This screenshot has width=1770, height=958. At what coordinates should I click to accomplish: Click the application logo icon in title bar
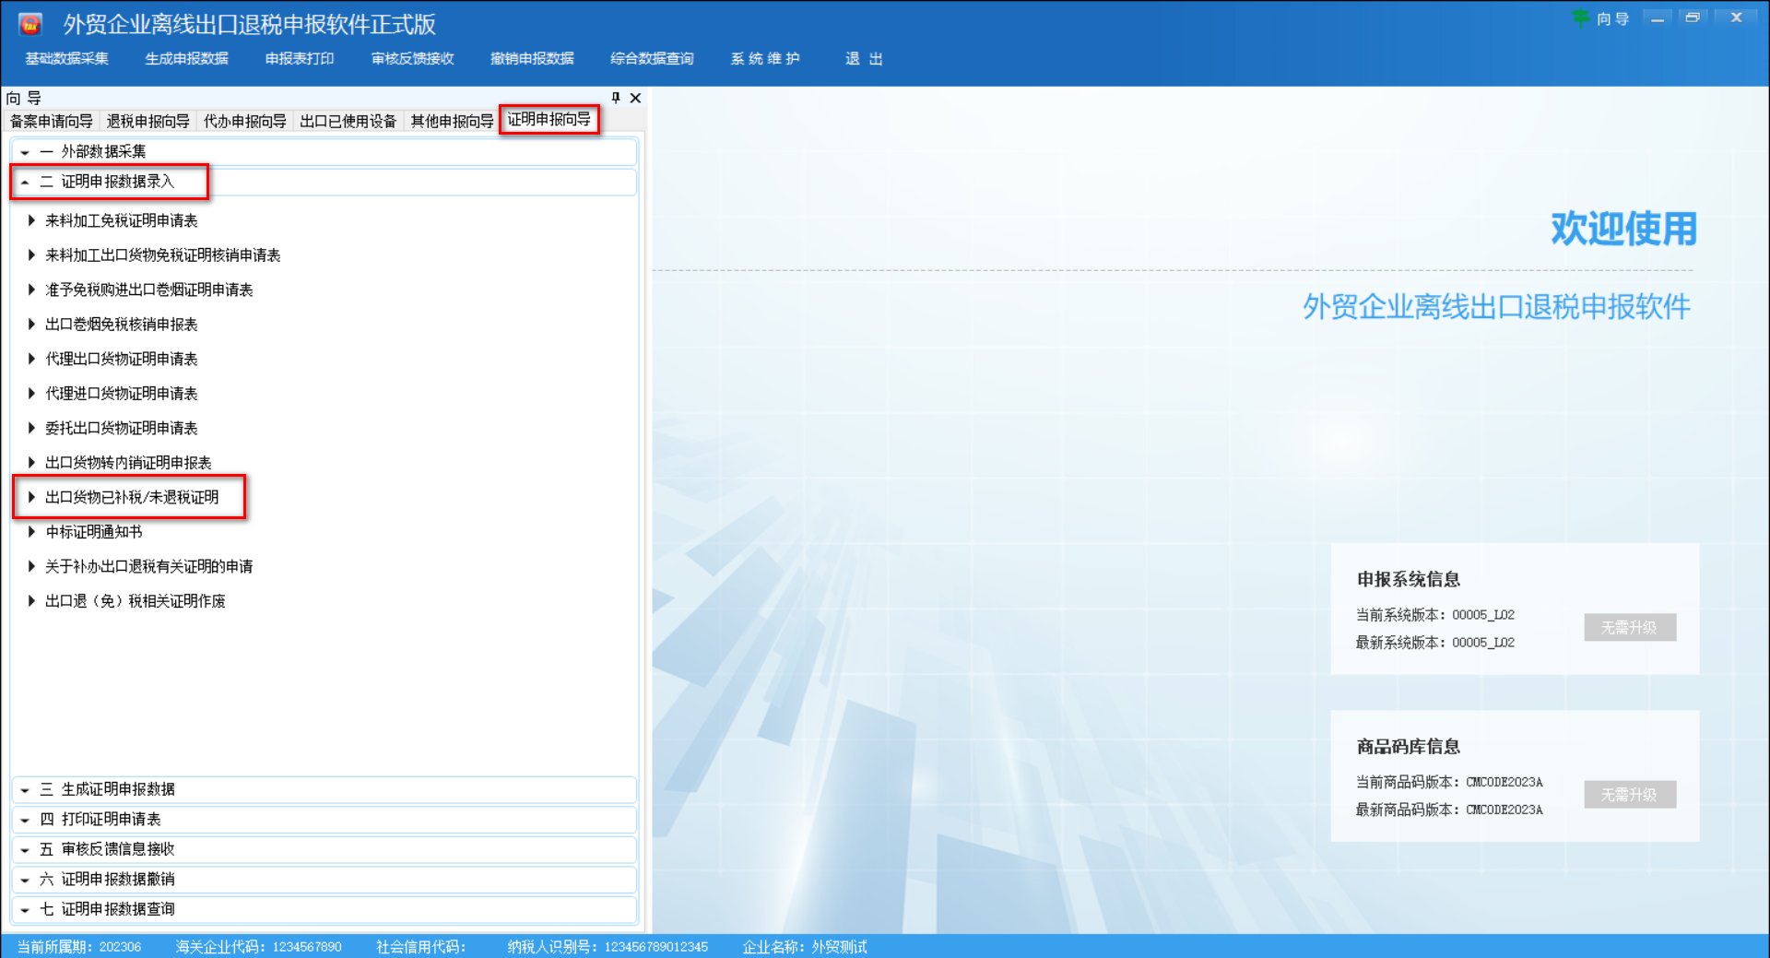pos(30,23)
